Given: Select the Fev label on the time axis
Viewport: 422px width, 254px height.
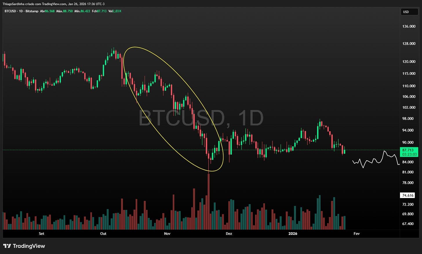Looking at the screenshot, I should point(356,233).
